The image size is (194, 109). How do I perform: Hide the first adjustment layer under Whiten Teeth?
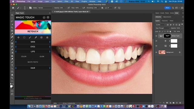click(x=156, y=41)
